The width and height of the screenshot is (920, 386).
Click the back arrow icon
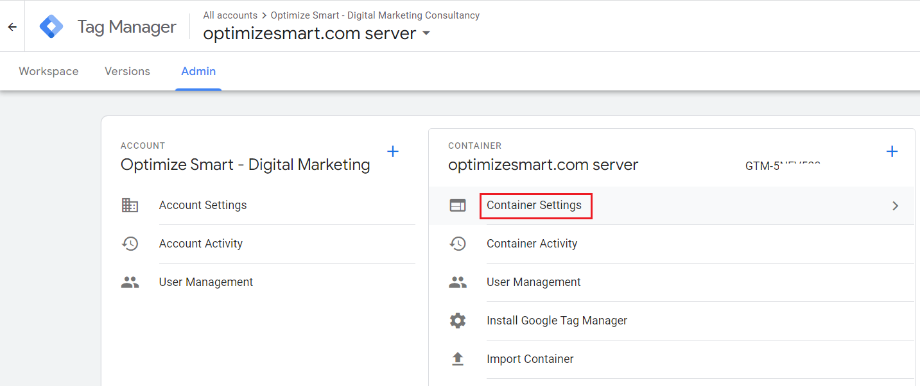12,27
